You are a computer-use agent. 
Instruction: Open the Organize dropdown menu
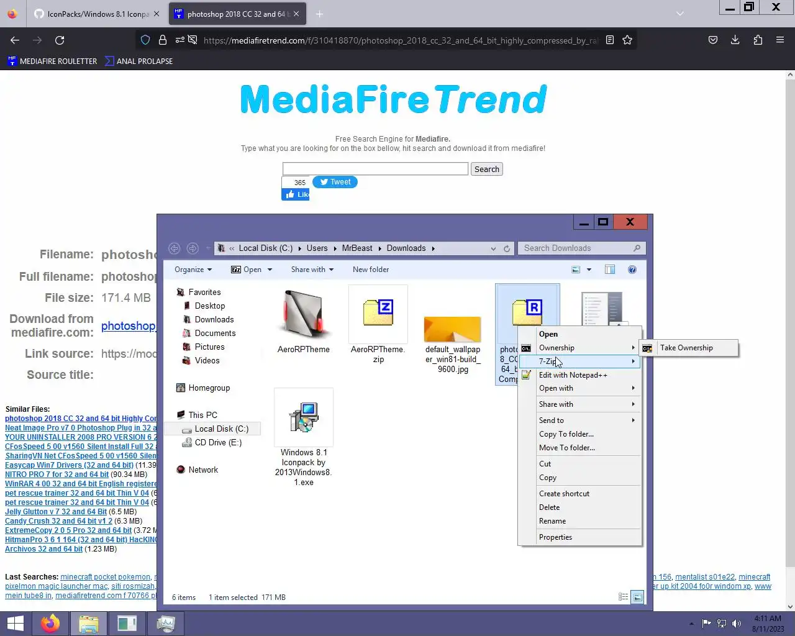(x=193, y=270)
